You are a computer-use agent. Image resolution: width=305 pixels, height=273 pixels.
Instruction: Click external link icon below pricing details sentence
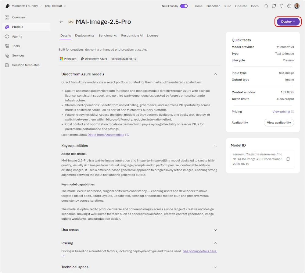coord(63,256)
